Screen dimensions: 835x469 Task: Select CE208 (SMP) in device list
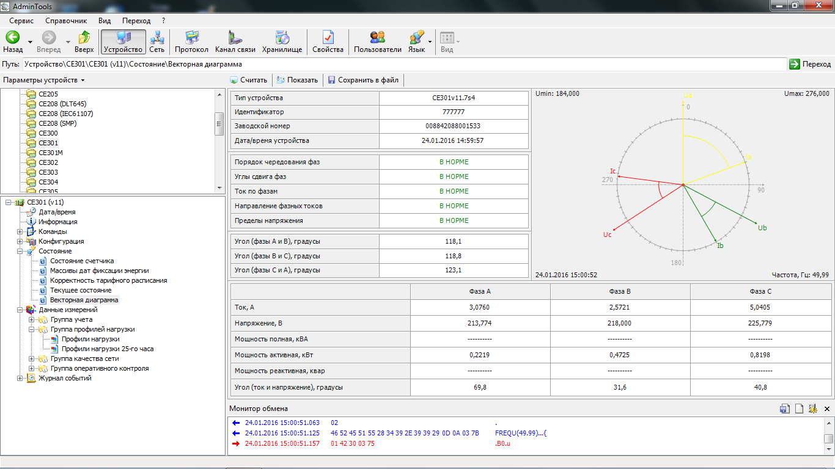point(57,123)
